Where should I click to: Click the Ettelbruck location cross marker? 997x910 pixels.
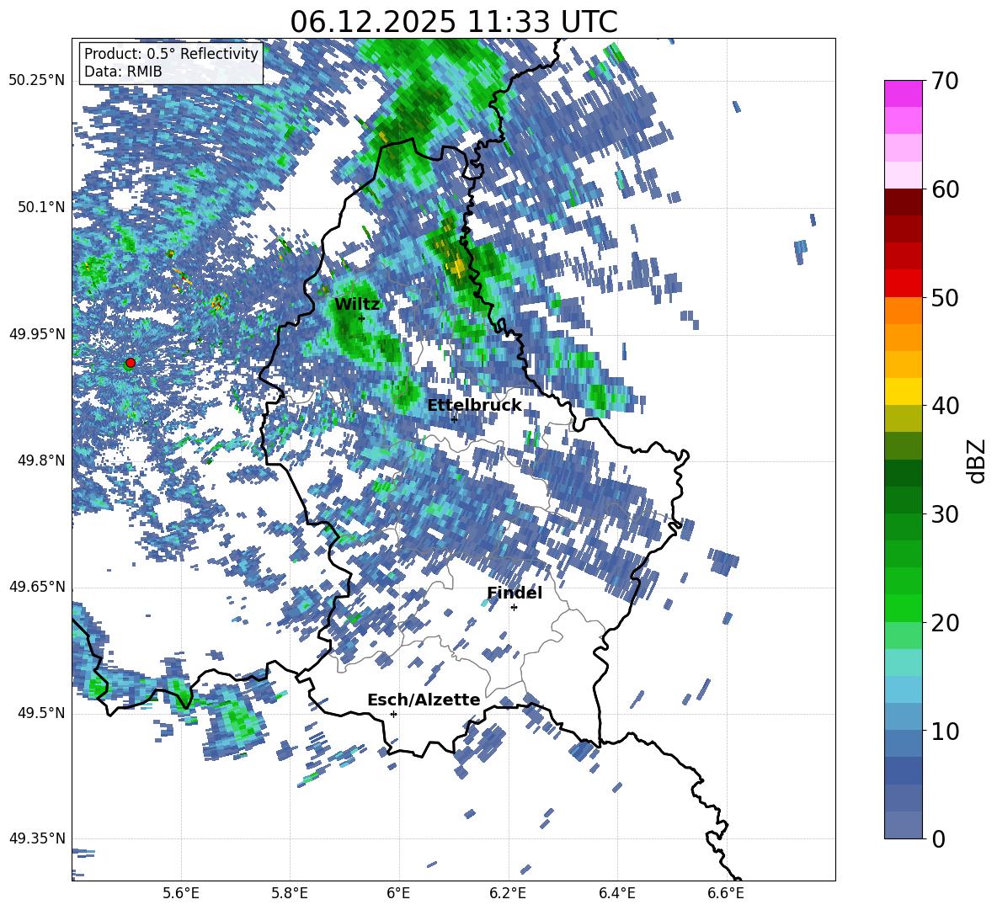[454, 418]
